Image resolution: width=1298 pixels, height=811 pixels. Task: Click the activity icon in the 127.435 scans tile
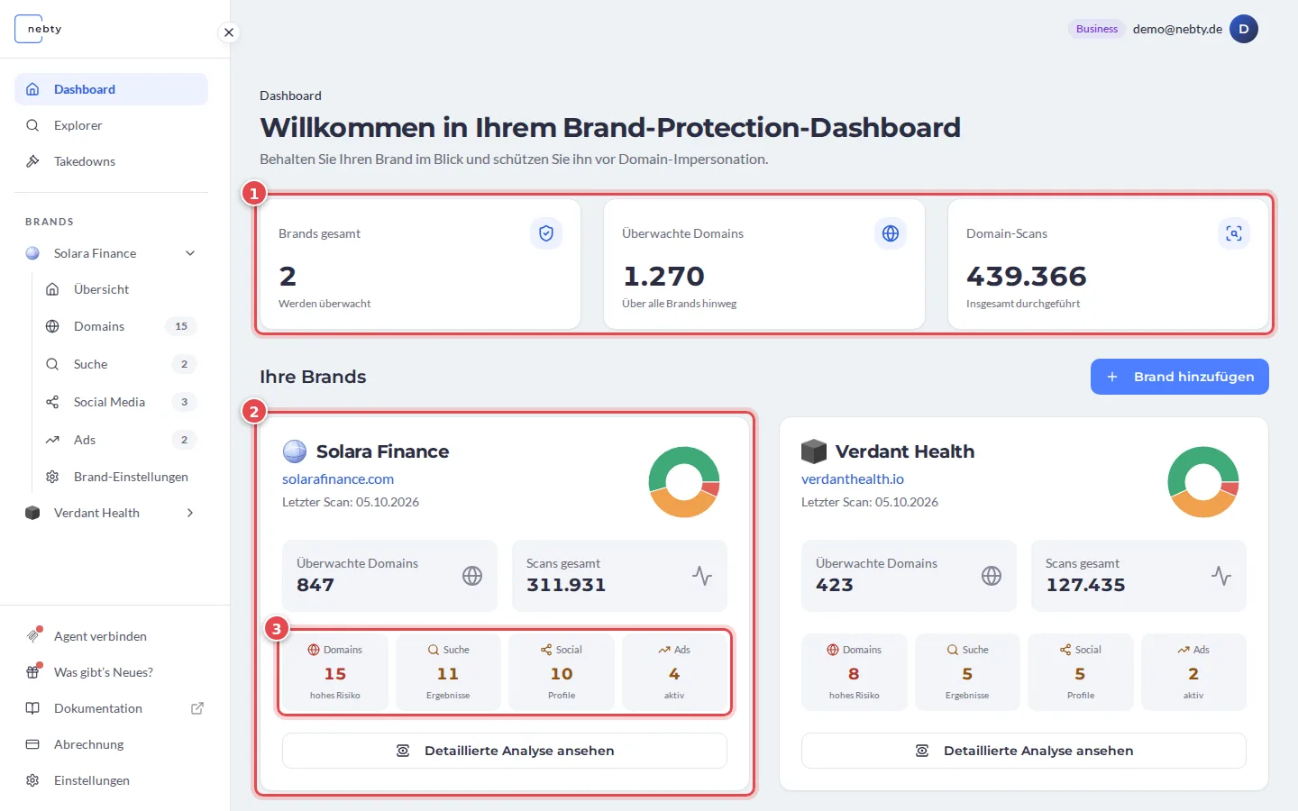[x=1221, y=576]
